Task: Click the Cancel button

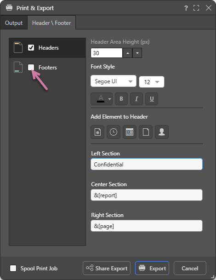Action: click(x=190, y=268)
